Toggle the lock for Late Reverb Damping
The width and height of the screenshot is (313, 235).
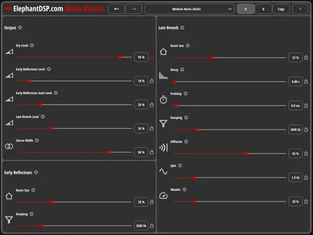pyautogui.click(x=306, y=130)
